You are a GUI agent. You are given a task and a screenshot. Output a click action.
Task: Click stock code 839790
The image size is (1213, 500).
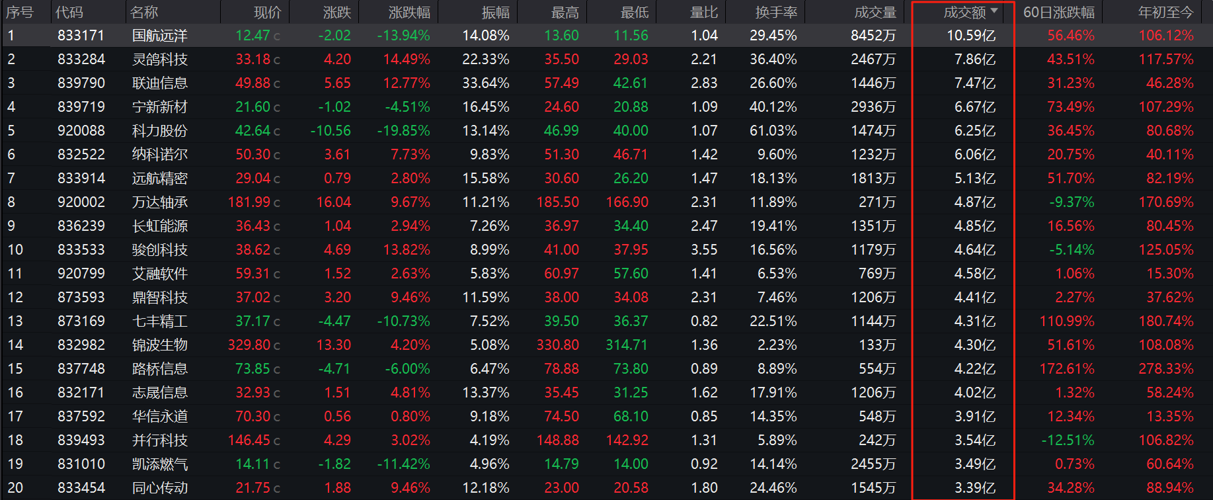(81, 83)
